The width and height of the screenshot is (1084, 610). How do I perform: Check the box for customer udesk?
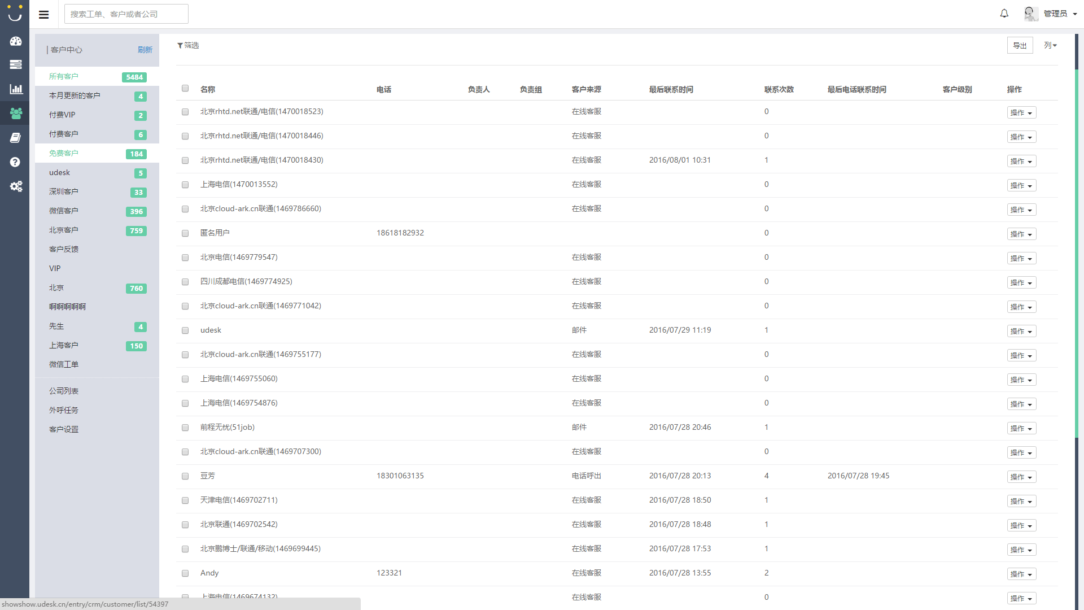185,330
